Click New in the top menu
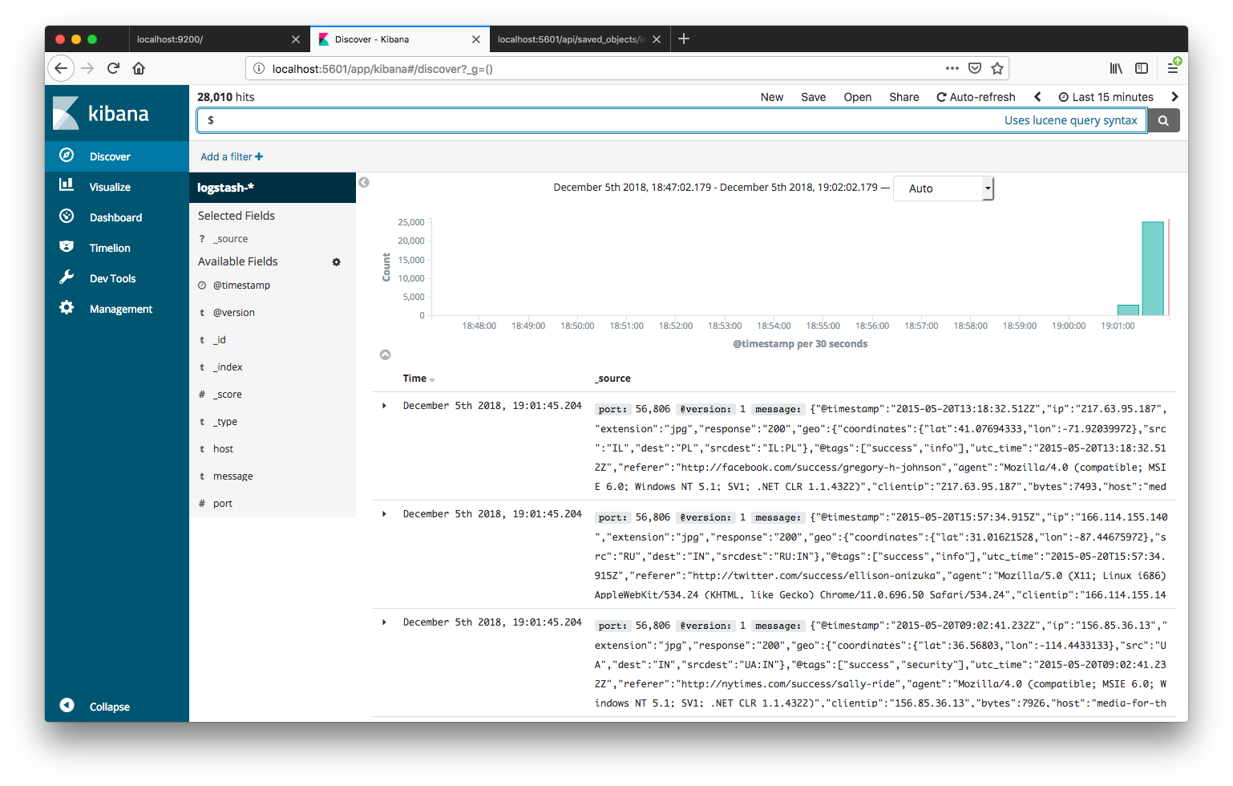Viewport: 1233px width, 786px height. point(772,97)
